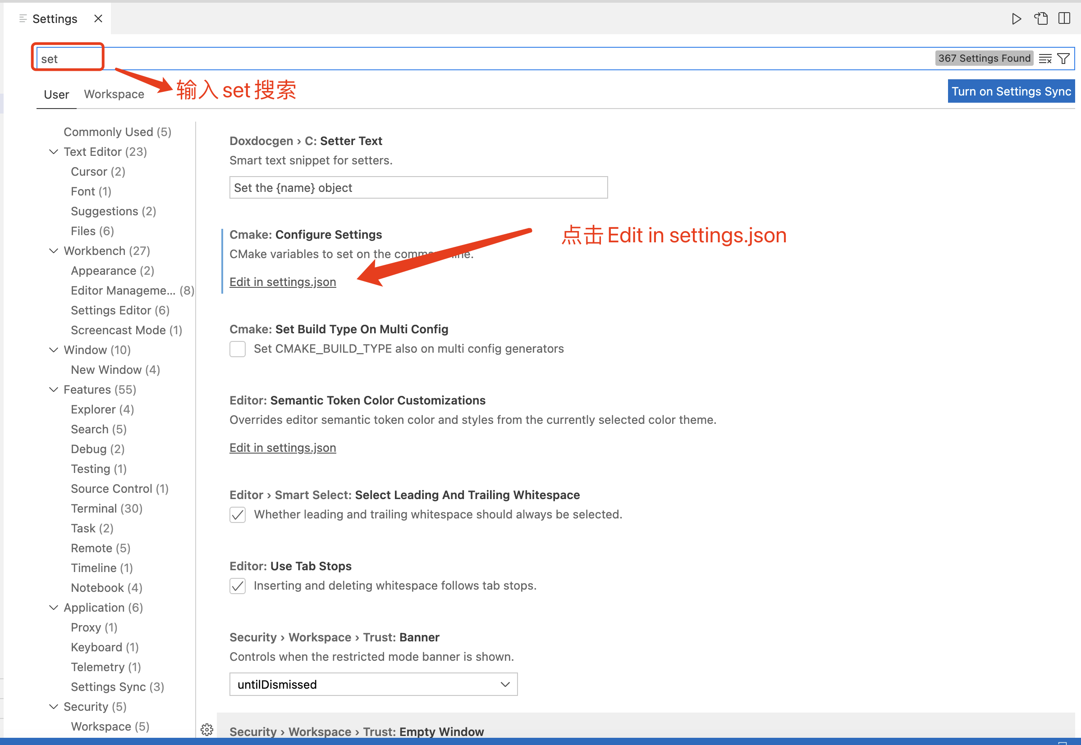The height and width of the screenshot is (745, 1081).
Task: Click the Settings tab list icon
Action: click(x=23, y=18)
